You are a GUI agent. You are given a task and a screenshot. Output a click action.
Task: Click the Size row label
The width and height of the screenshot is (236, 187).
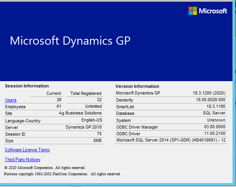tap(9, 141)
